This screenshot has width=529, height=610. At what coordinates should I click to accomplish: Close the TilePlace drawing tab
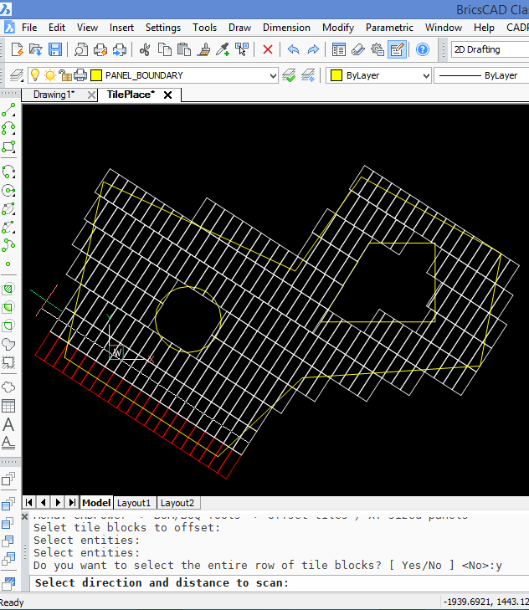[167, 95]
